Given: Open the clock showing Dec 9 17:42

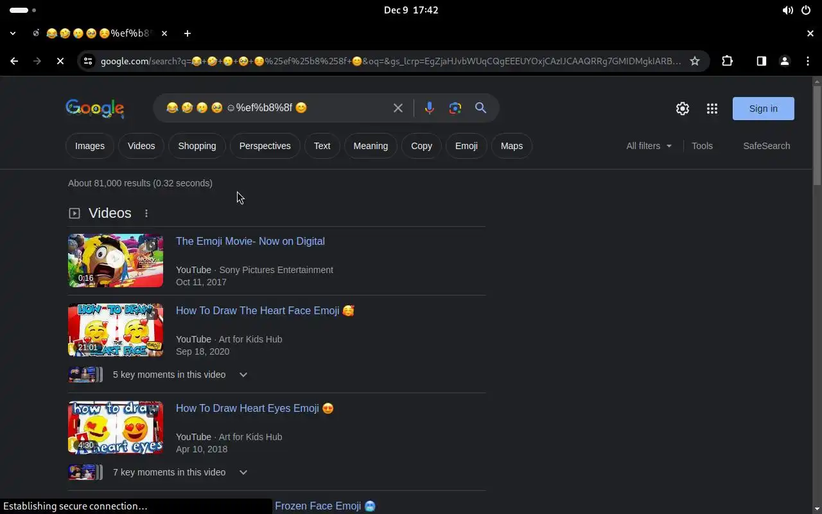Looking at the screenshot, I should tap(411, 10).
